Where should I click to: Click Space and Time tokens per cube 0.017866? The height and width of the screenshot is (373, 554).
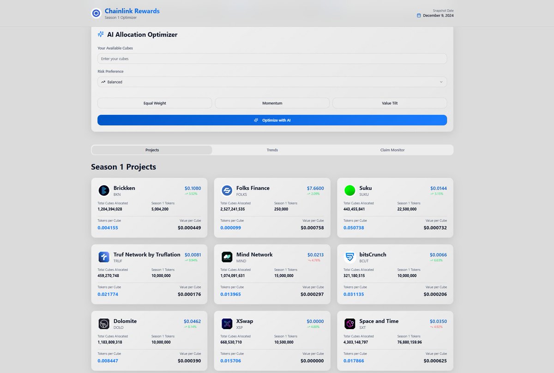click(x=354, y=361)
